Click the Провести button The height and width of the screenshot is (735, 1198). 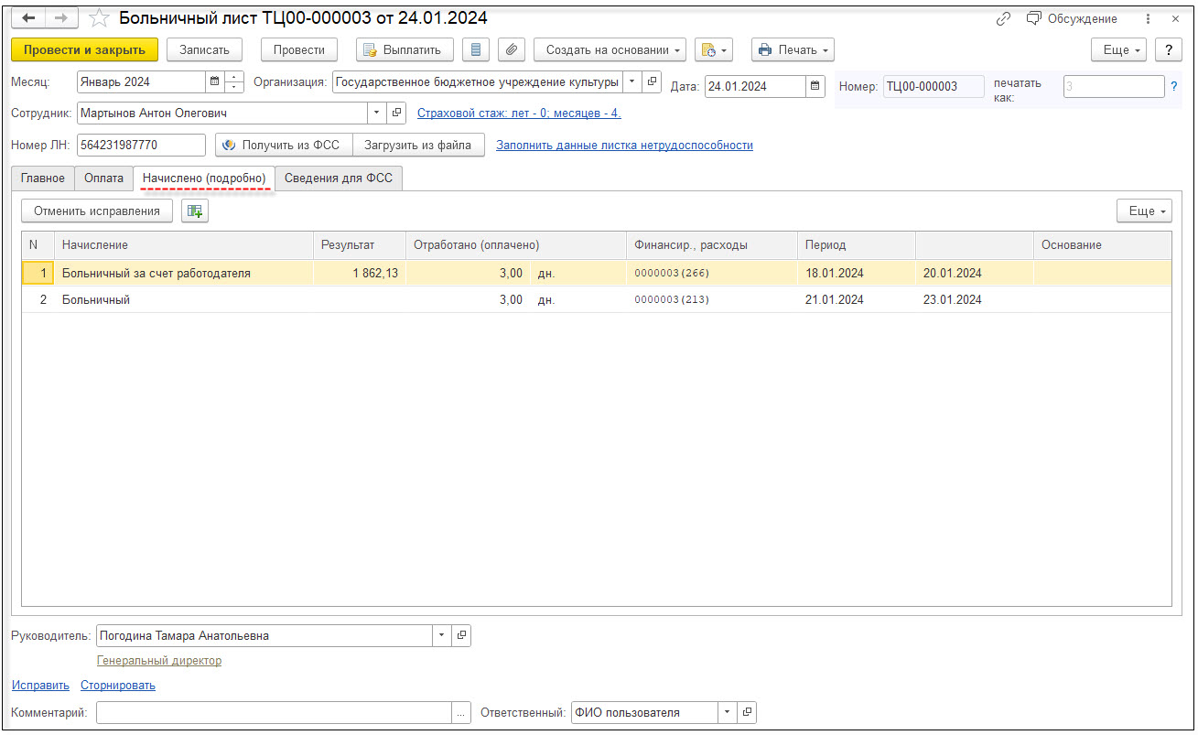tap(299, 49)
